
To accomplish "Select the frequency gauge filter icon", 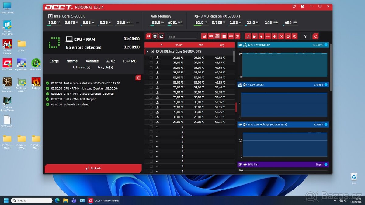I will (x=281, y=36).
